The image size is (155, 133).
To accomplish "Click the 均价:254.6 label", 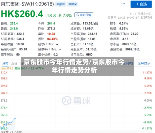I will pos(7,69).
